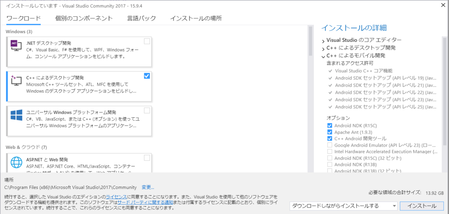The width and height of the screenshot is (449, 214).
Task: Enable the ユニバーサル Windows プラットフォーム開発 checkbox
Action: (147, 111)
